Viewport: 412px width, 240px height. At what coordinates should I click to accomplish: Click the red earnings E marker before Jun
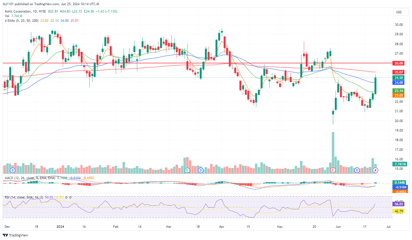pos(333,170)
